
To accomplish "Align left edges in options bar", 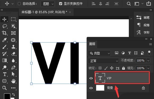I will 94,4.
